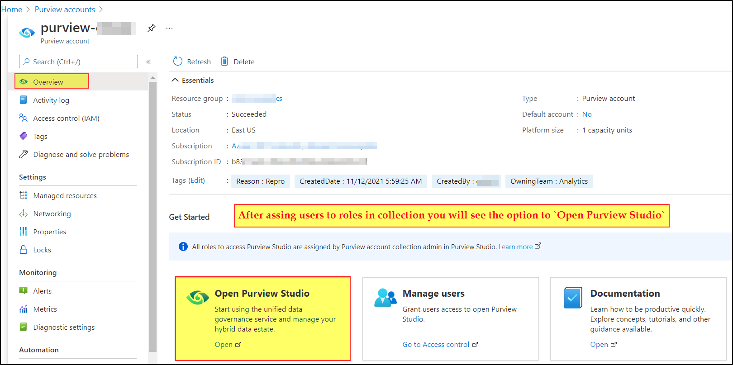733x365 pixels.
Task: Click the Properties bars icon
Action: [x=24, y=232]
